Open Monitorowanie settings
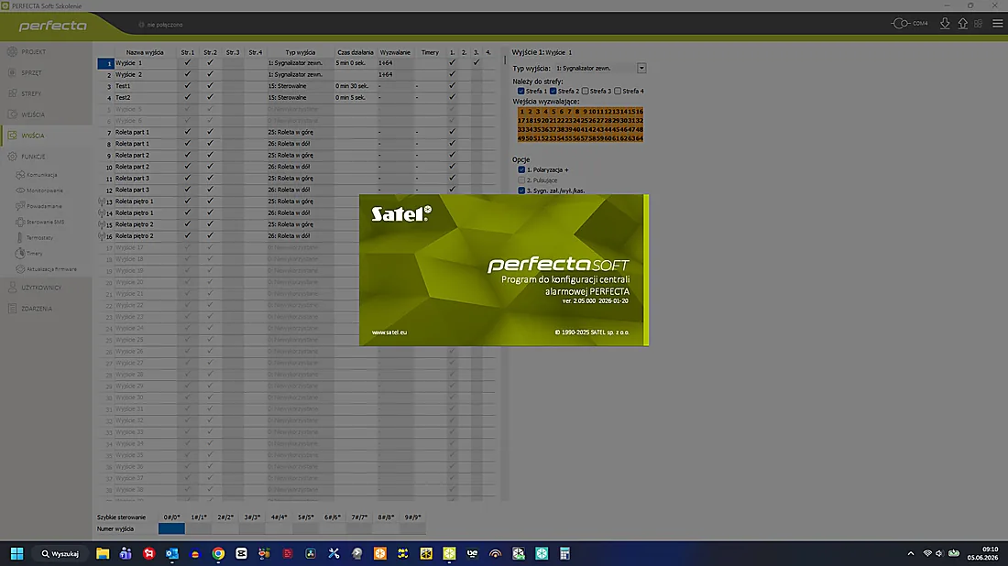This screenshot has height=566, width=1008. click(x=44, y=190)
